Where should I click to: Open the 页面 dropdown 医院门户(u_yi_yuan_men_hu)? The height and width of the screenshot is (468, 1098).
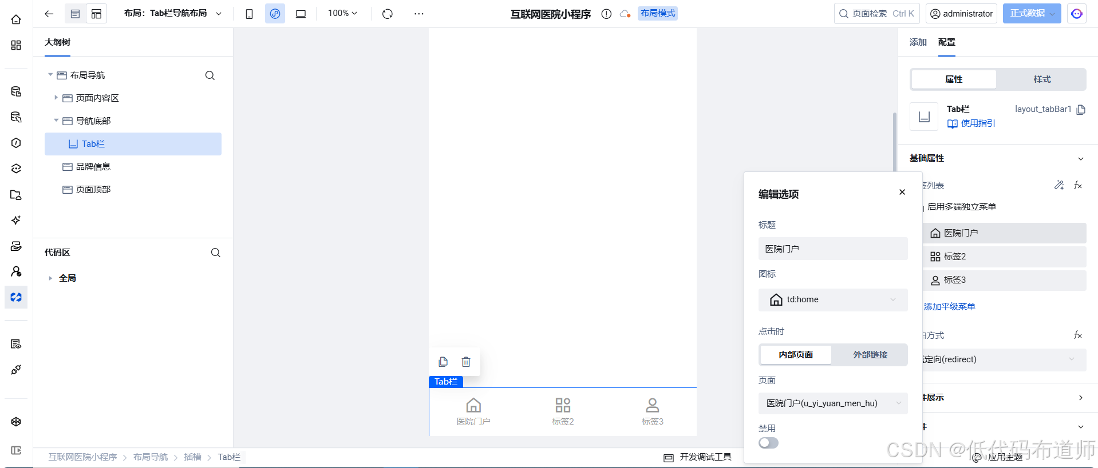click(833, 403)
